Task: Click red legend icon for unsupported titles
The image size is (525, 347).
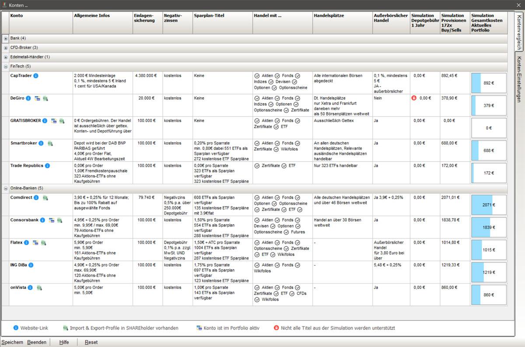Action: 276,328
